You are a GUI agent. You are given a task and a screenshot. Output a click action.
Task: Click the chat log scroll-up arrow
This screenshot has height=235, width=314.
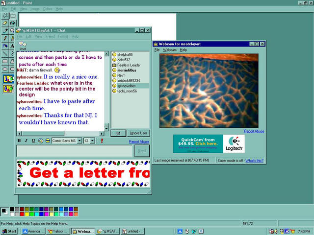[107, 54]
